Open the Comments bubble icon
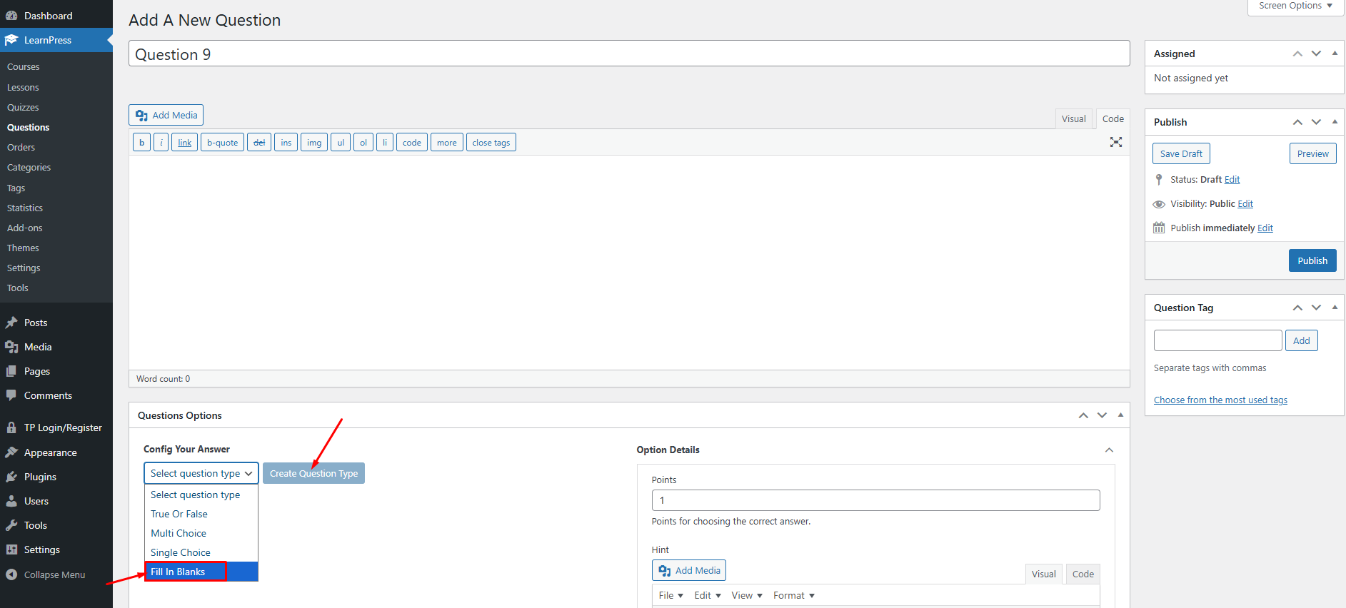This screenshot has height=608, width=1346. tap(11, 395)
